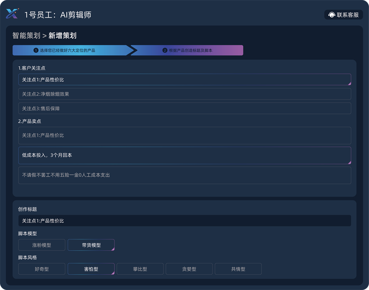Choose 关注点2:净烟除烟效果 option
This screenshot has width=369, height=290.
tap(184, 94)
